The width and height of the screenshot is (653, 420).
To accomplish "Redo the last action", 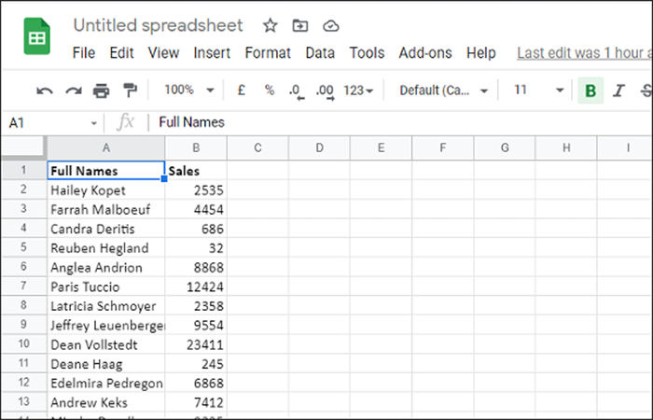I will click(74, 91).
